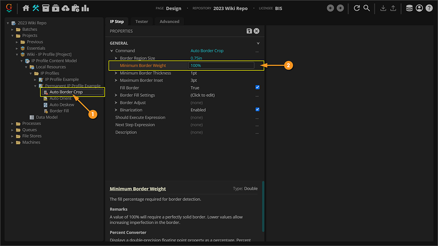Open the bar chart stats icon
Screen dimensions: 438x246
pyautogui.click(x=85, y=8)
